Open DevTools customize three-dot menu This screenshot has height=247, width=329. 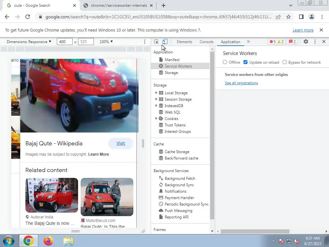315,41
